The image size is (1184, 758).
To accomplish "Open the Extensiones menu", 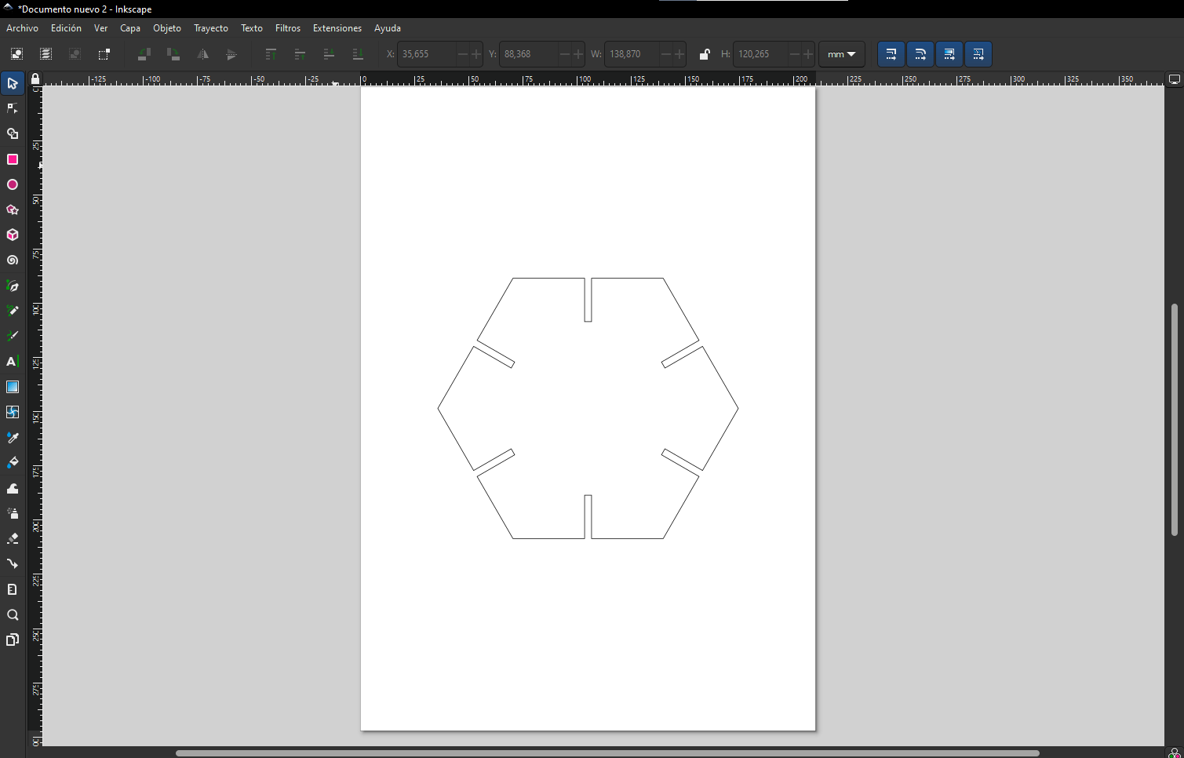I will [x=337, y=28].
